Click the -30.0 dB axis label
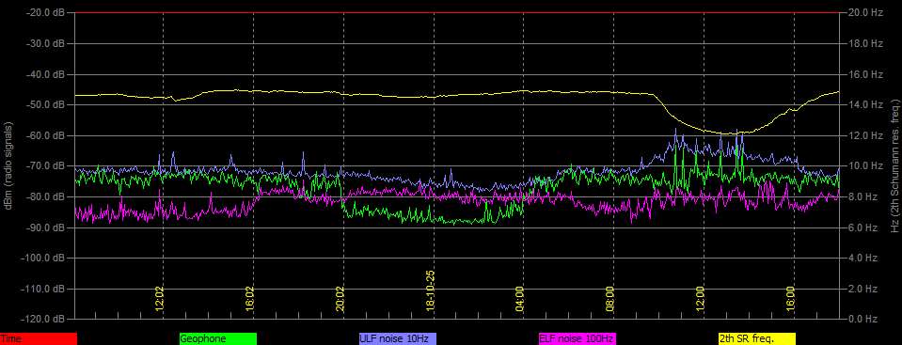 [46, 43]
